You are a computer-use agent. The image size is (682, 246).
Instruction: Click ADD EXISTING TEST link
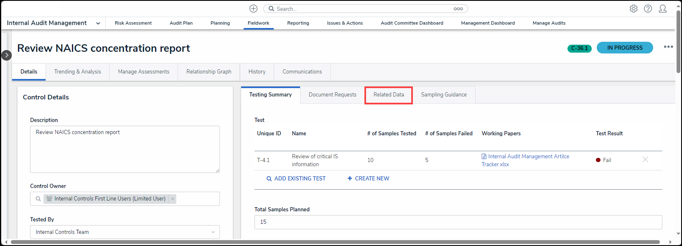[x=296, y=179]
